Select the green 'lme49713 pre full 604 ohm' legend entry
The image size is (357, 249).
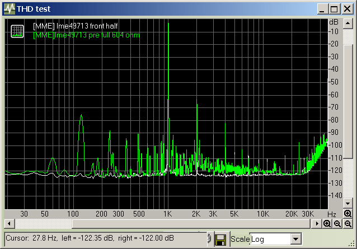pos(86,35)
